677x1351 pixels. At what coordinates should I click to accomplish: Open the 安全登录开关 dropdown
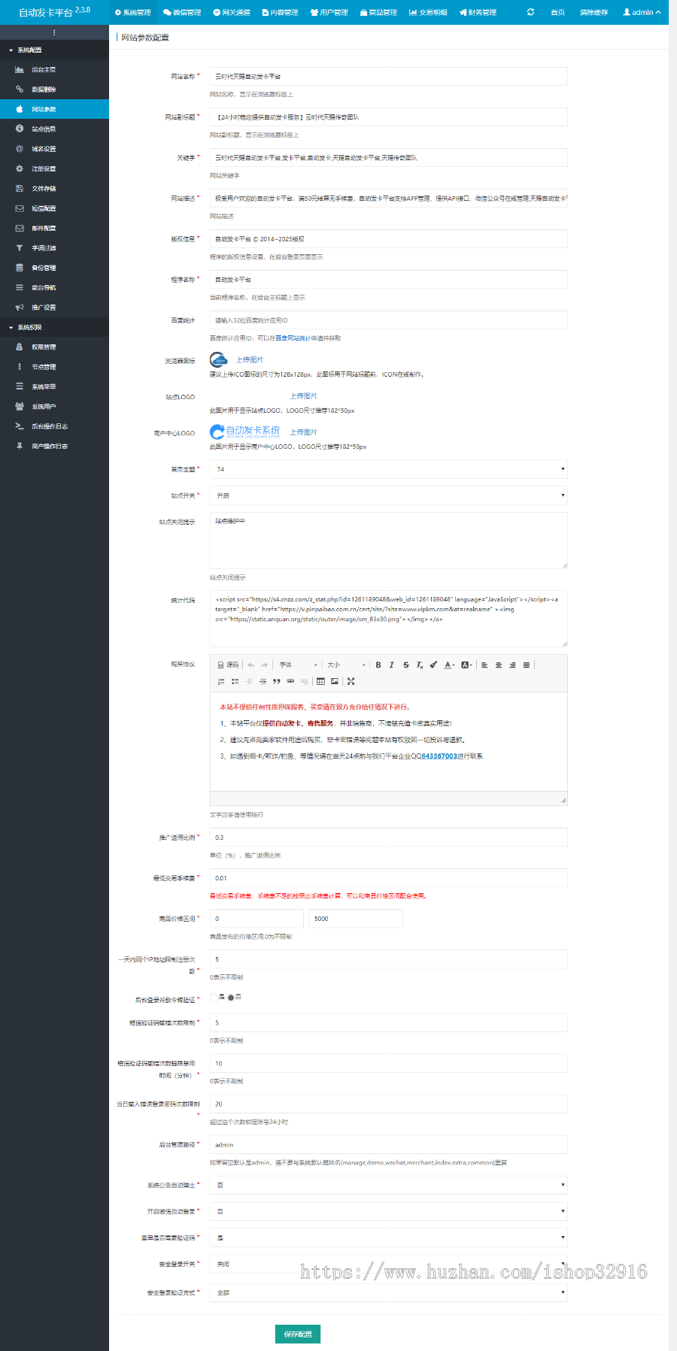point(388,1264)
